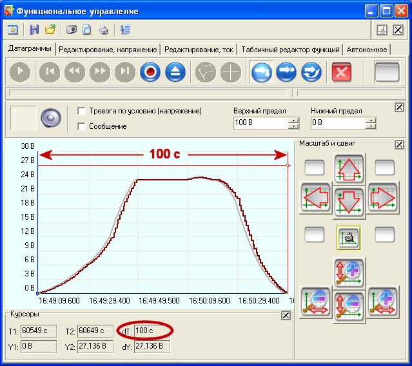Viewport: 412px width, 366px height.
Task: Click the lock icon in scale panel
Action: pyautogui.click(x=349, y=238)
